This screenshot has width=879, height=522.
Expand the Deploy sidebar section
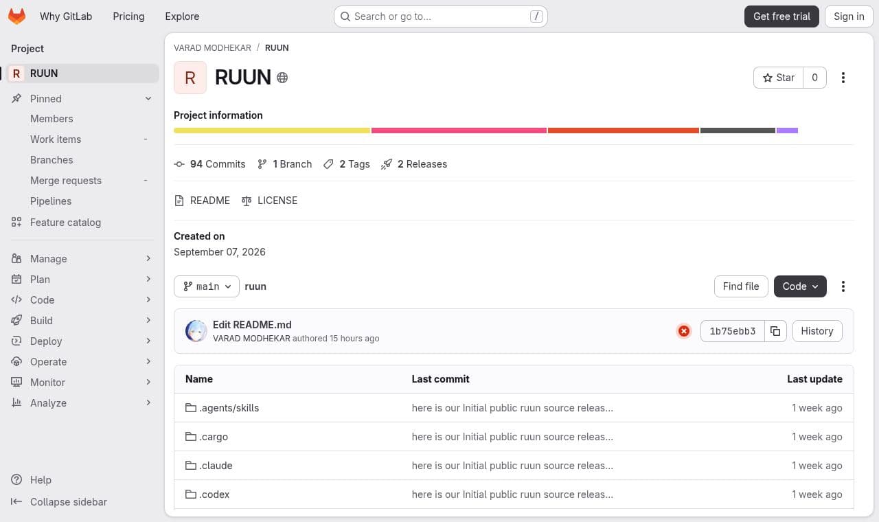(x=82, y=341)
